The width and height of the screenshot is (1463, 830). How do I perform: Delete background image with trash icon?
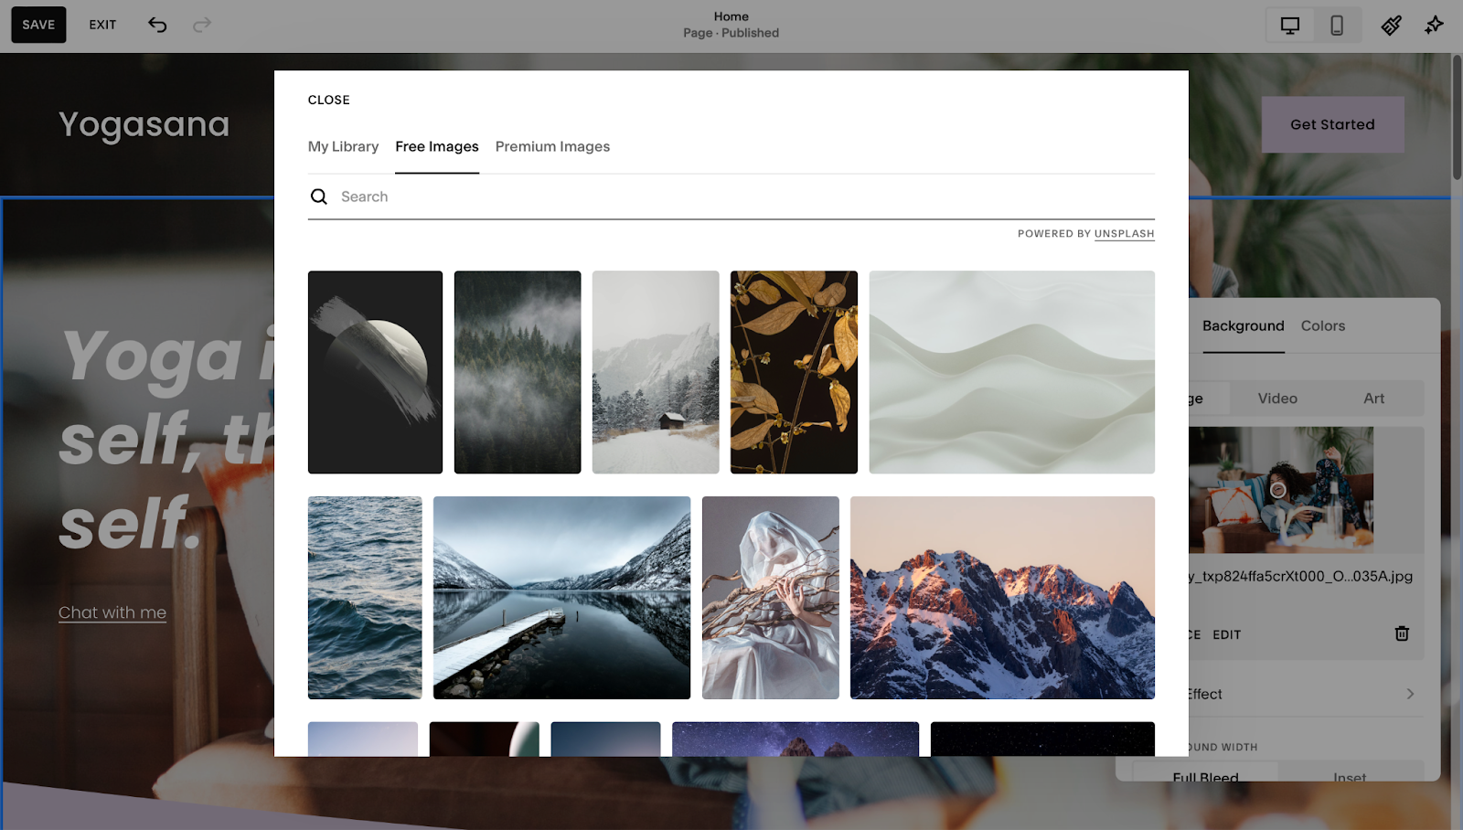[1402, 633]
